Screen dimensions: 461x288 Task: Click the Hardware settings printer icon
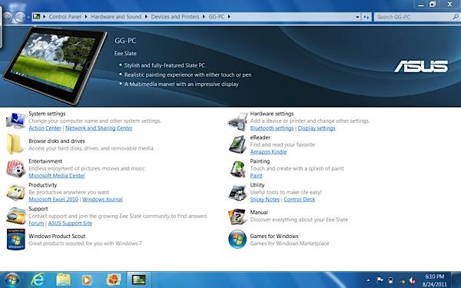pos(237,121)
